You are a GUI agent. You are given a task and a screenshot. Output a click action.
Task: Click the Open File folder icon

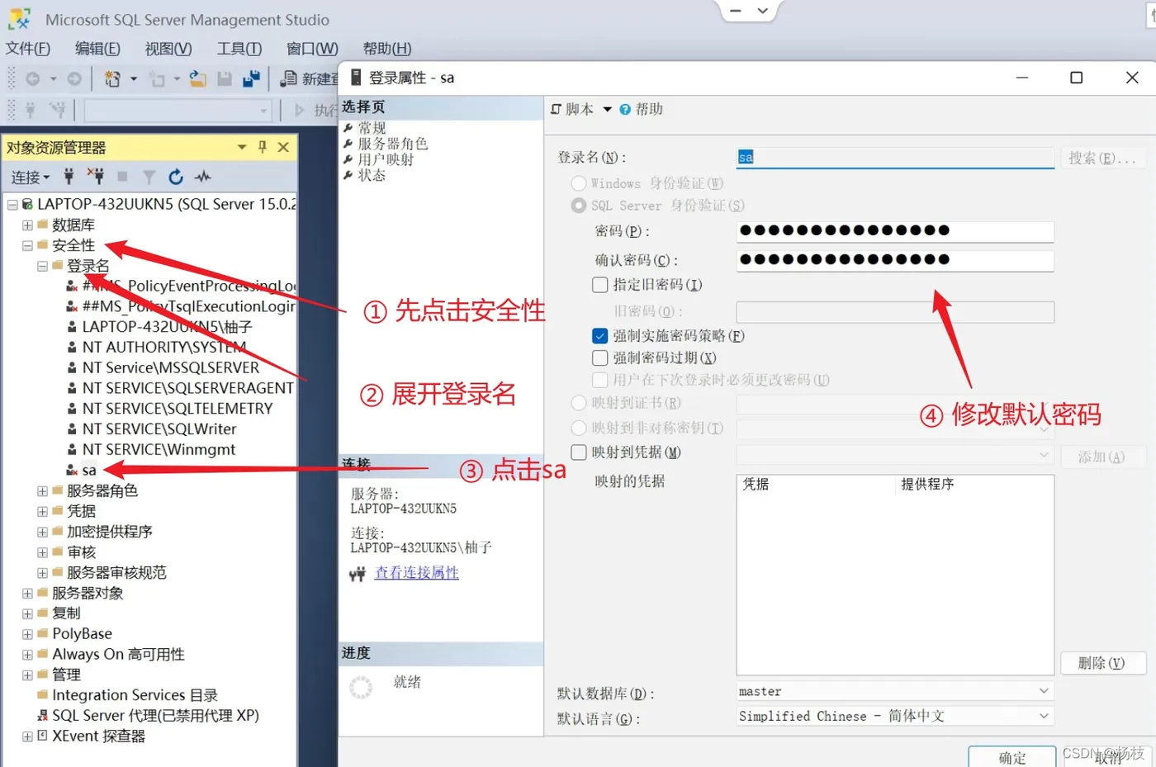[x=198, y=78]
